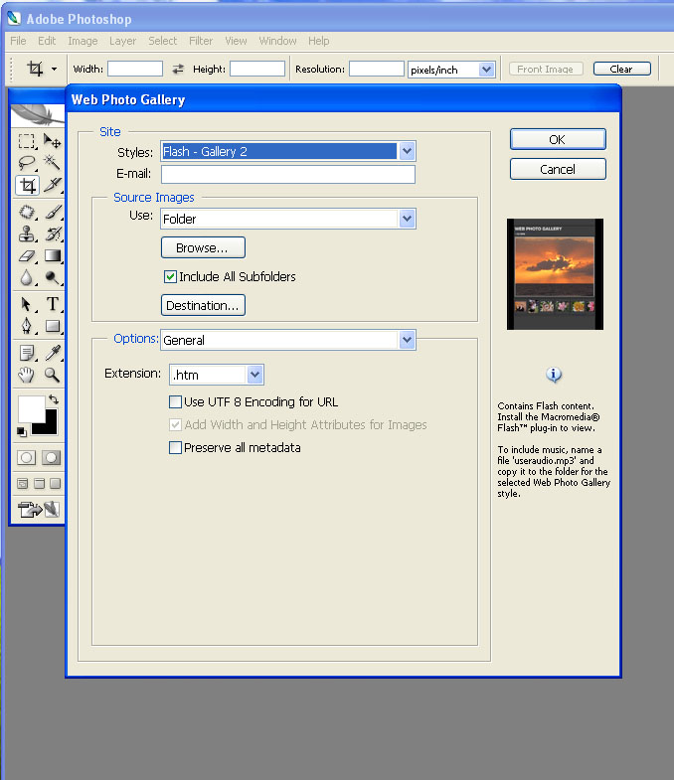Select the Dodge tool
The height and width of the screenshot is (780, 674).
tap(52, 277)
